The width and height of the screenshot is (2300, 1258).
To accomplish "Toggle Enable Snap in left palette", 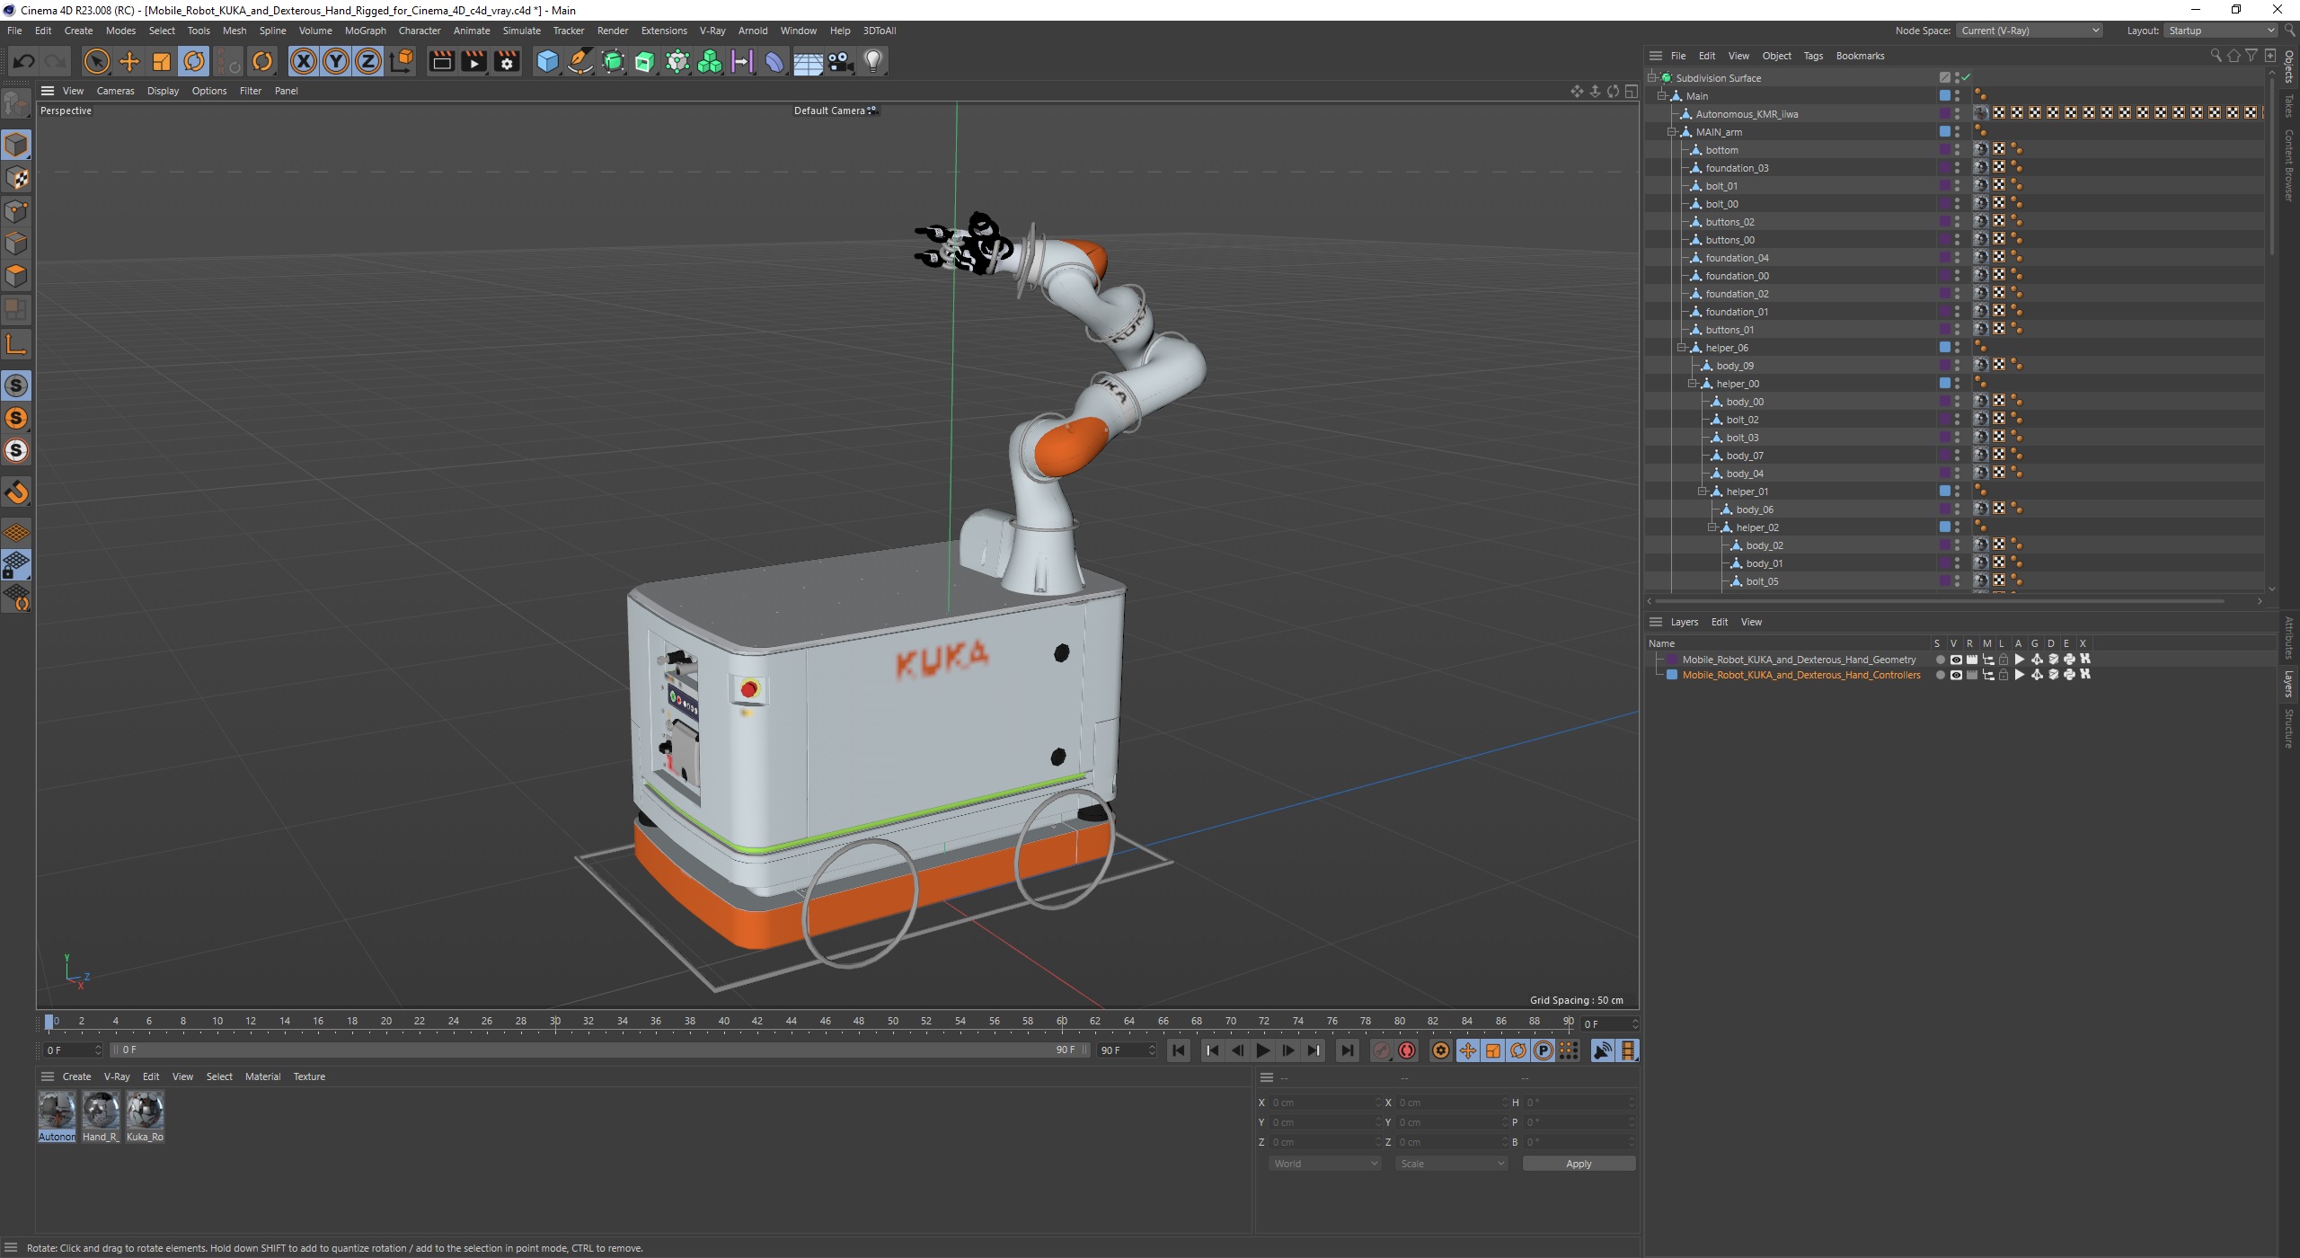I will pyautogui.click(x=16, y=385).
